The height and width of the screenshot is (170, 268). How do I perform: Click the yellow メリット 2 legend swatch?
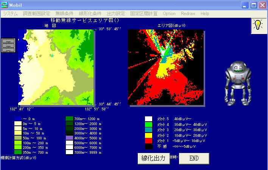(x=149, y=135)
